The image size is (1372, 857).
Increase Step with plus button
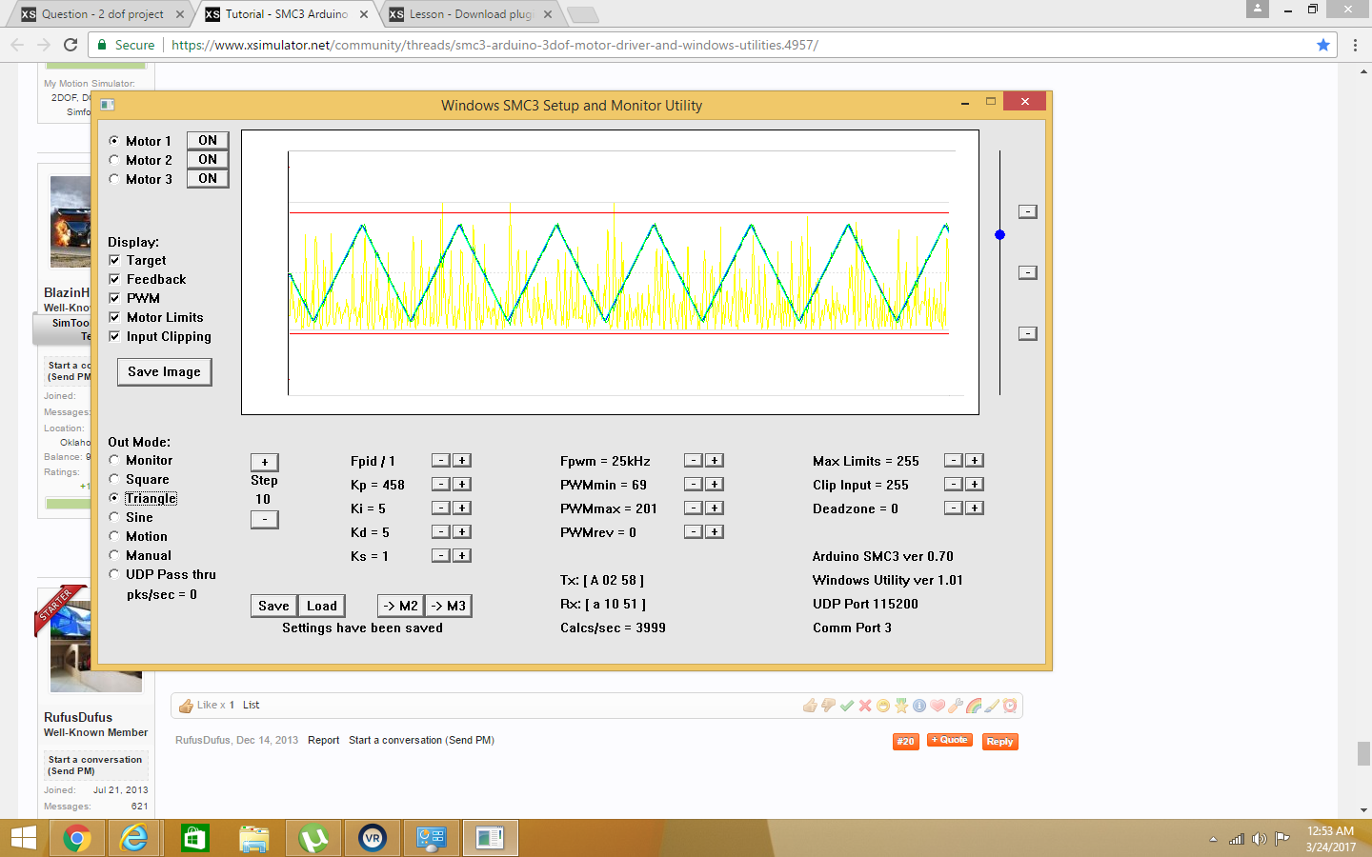tap(265, 463)
